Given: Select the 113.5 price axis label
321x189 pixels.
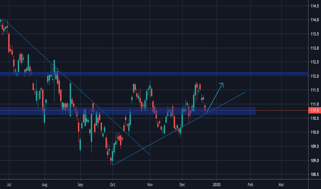Looking at the screenshot, I should point(315,34).
